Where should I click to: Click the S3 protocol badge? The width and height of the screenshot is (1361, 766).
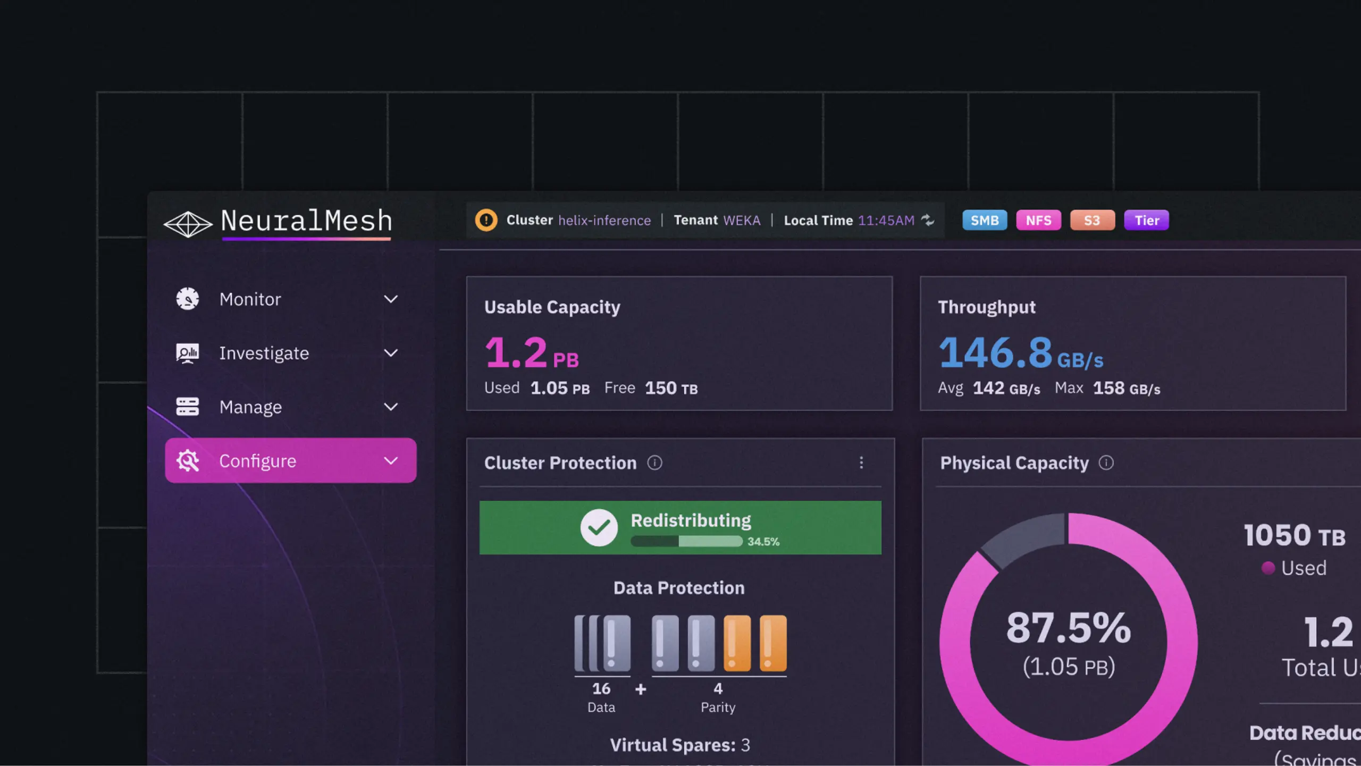point(1092,220)
